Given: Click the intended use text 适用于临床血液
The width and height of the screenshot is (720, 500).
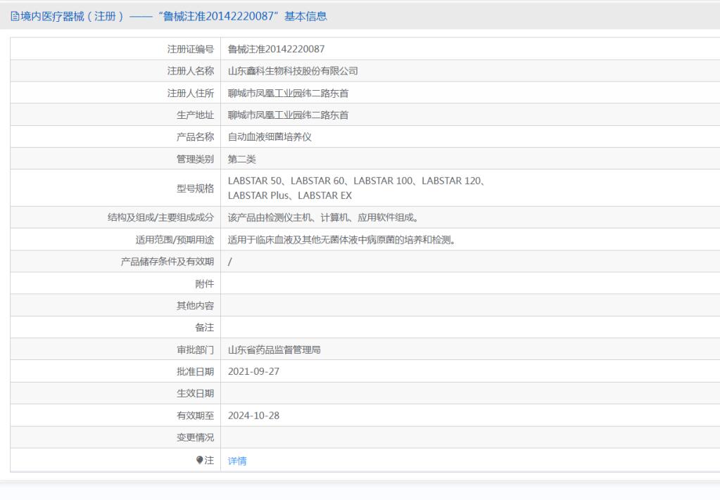Looking at the screenshot, I should pyautogui.click(x=341, y=239).
